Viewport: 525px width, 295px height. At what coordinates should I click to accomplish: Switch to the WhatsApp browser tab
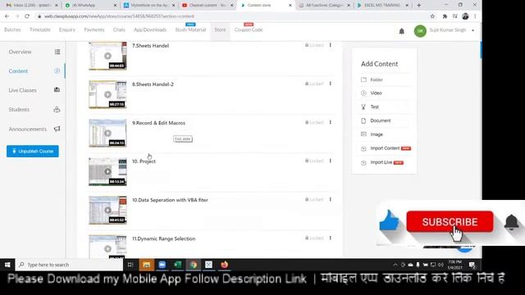pos(91,6)
